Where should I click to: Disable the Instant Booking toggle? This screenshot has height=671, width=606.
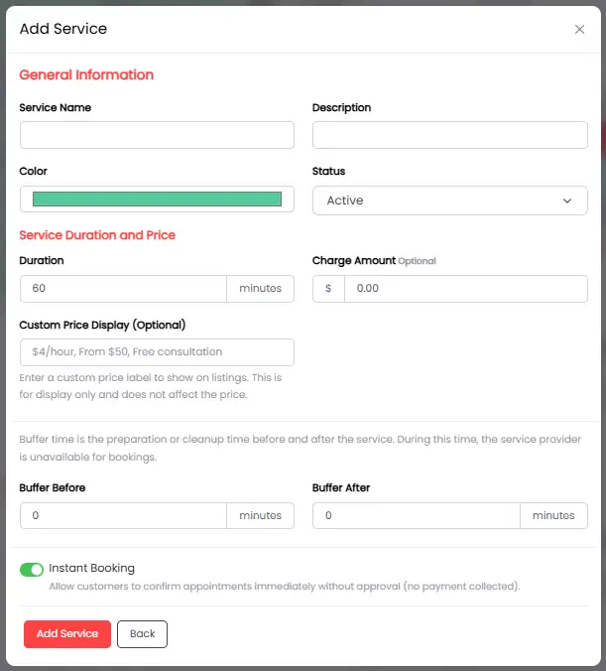click(x=32, y=569)
